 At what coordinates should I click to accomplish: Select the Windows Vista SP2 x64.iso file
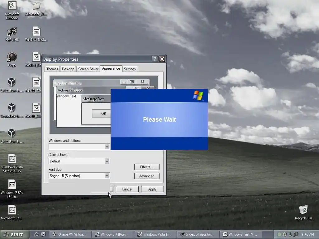pyautogui.click(x=12, y=164)
